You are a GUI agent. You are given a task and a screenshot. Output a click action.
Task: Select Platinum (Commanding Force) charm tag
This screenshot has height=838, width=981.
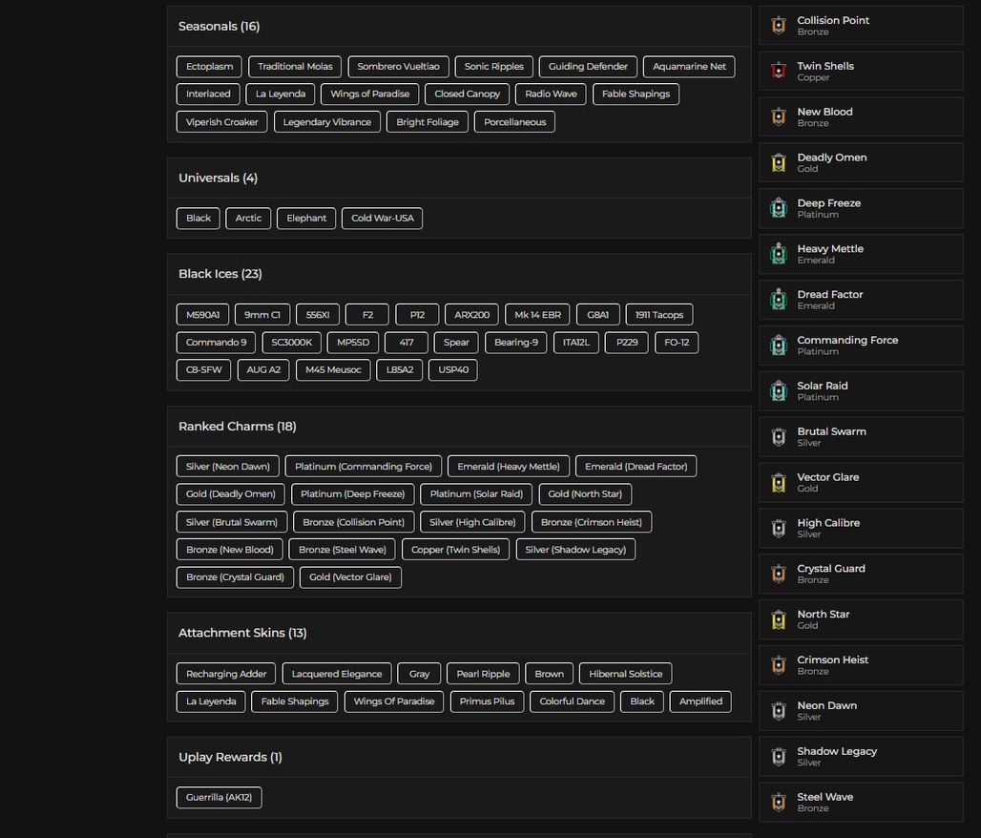tap(363, 467)
